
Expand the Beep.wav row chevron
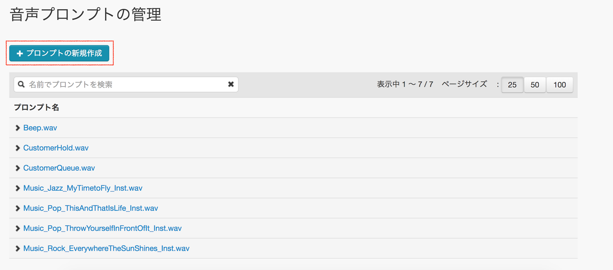tap(18, 128)
